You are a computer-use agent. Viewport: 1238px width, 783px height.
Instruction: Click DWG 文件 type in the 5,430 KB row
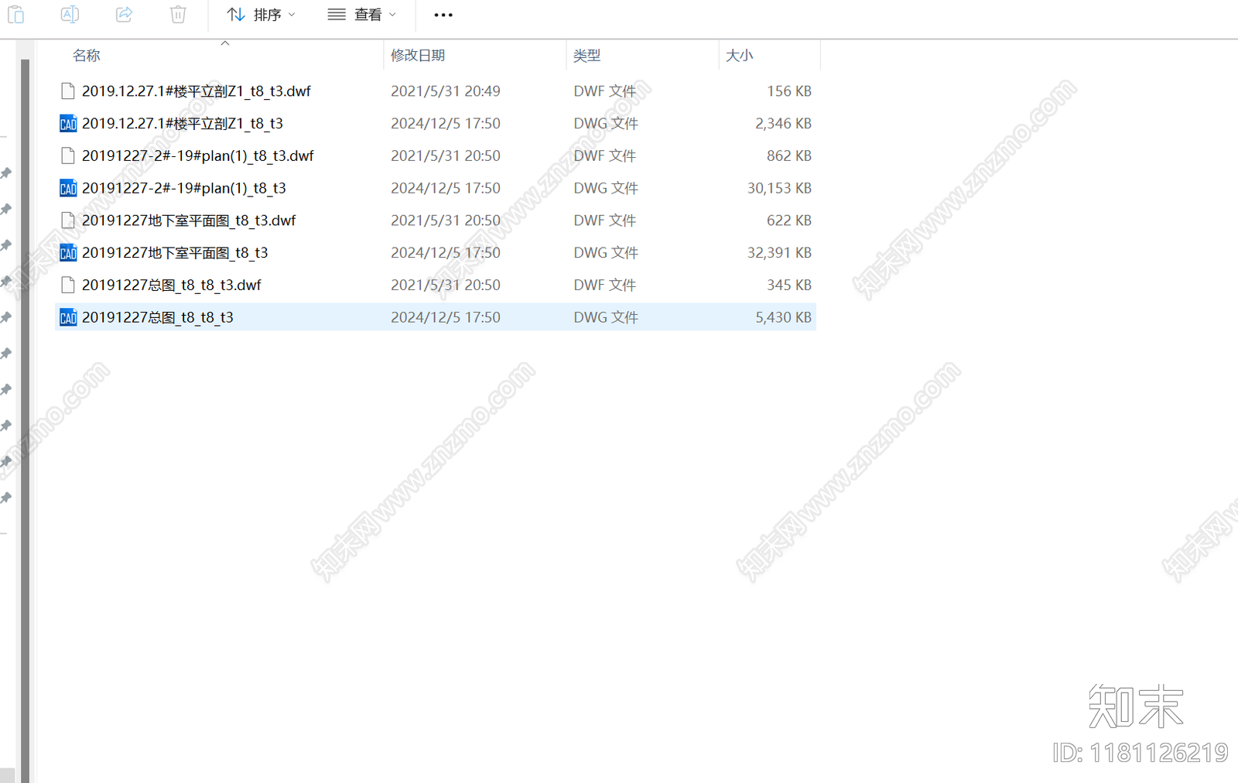[606, 317]
